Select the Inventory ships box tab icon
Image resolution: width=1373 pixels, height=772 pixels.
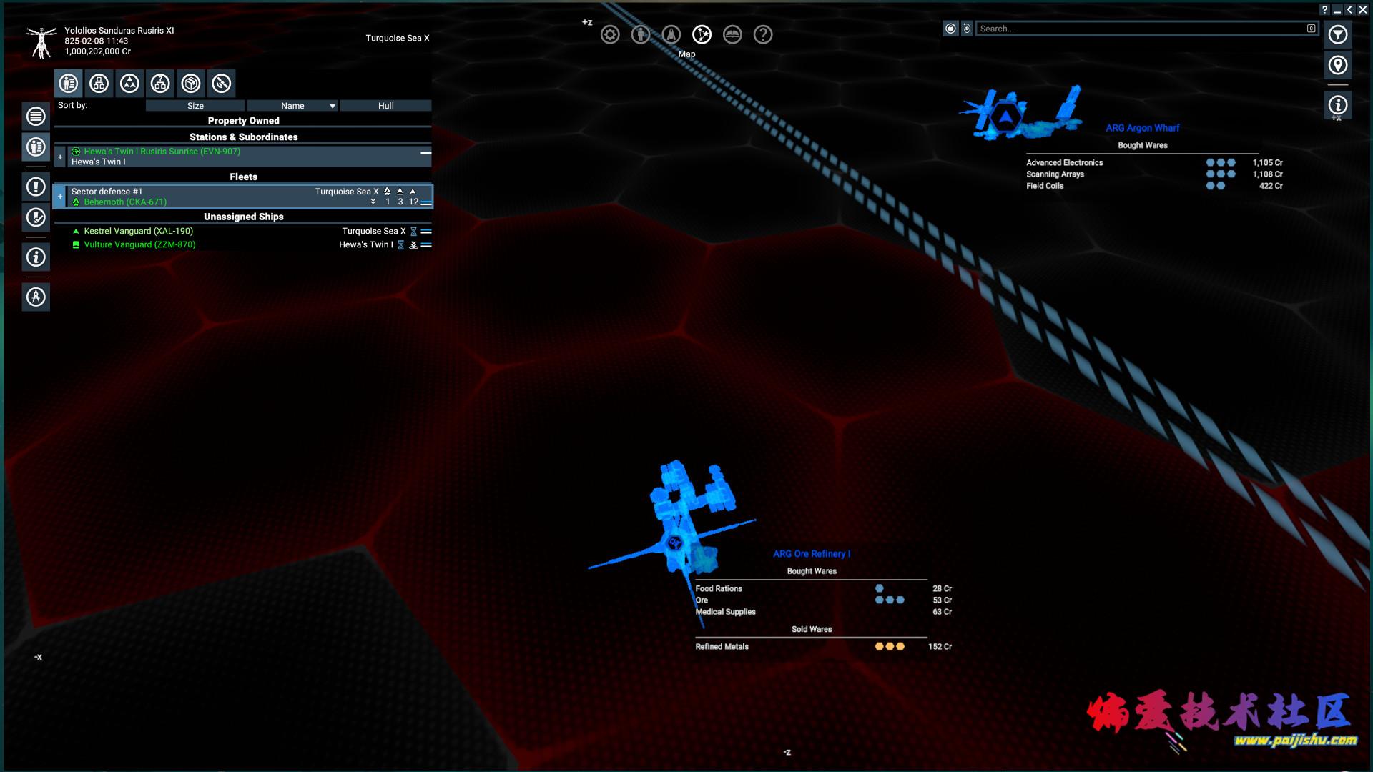pyautogui.click(x=191, y=84)
